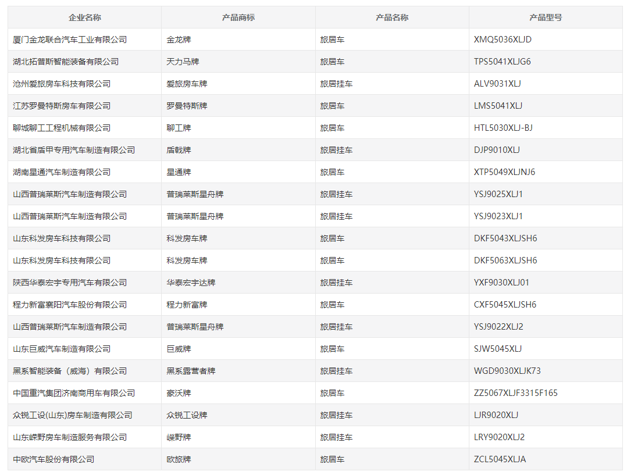
Task: Select 湖北拓普斯智能装备有限公司 company cell
Action: 84,62
